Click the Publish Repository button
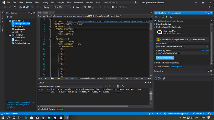Screen dimensions: 214x120 coord(165,58)
